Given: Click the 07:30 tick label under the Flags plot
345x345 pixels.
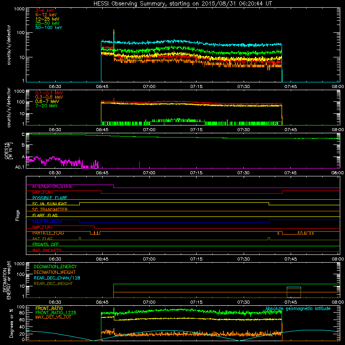Looking at the screenshot, I should tap(243, 259).
